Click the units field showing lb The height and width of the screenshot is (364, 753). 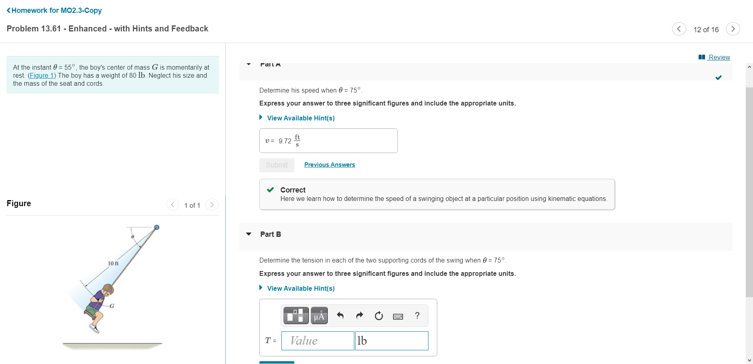pyautogui.click(x=391, y=341)
